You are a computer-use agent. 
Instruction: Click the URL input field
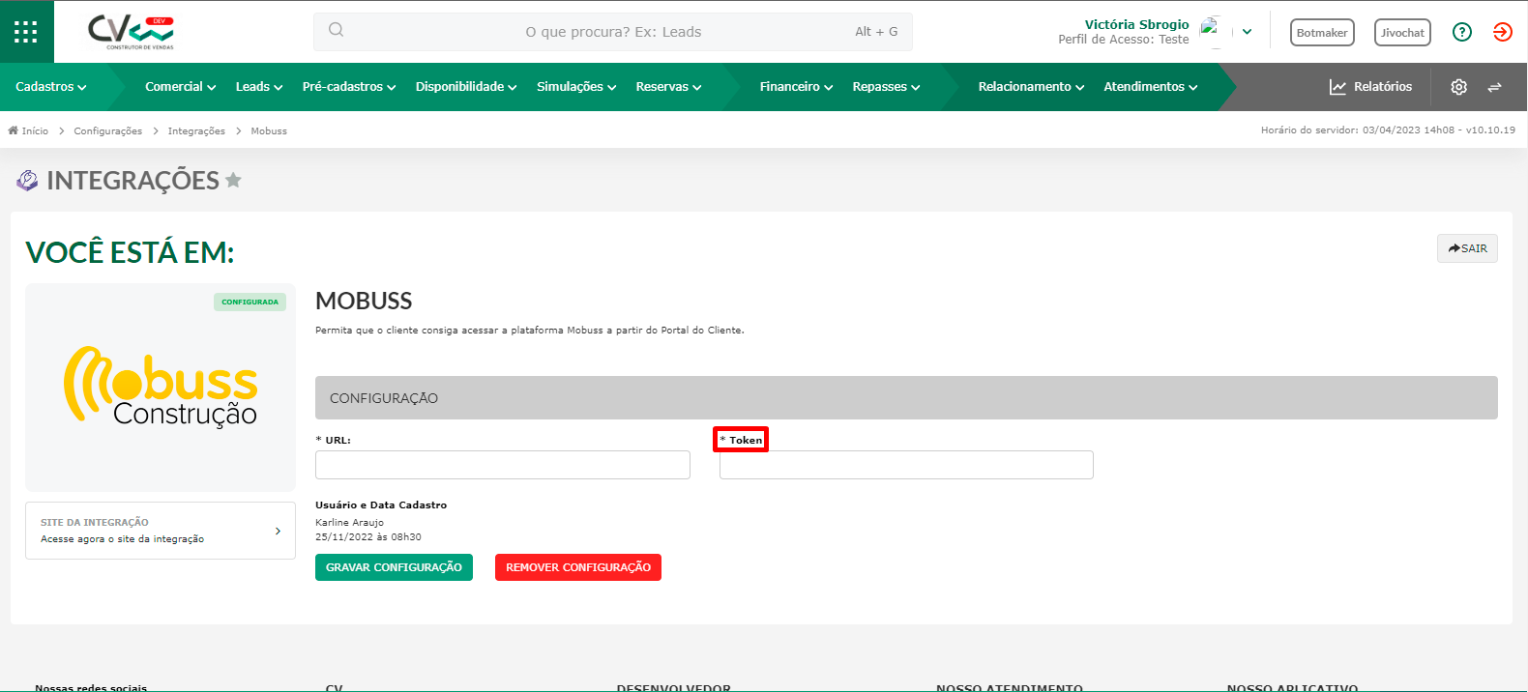(x=503, y=465)
